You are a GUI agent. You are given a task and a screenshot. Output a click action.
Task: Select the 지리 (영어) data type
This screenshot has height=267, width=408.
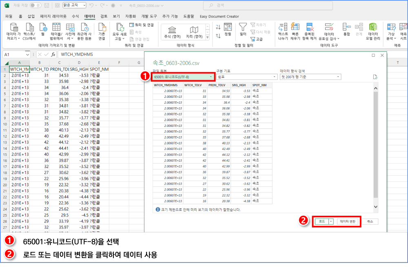pyautogui.click(x=194, y=32)
